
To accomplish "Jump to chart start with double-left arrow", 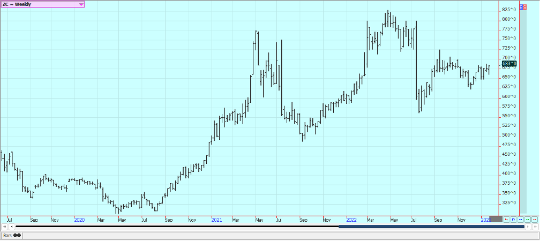I will pyautogui.click(x=4, y=227).
